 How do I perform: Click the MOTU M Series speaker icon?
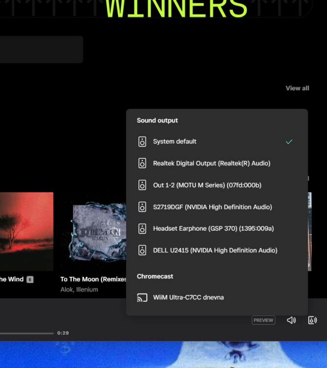click(x=142, y=185)
